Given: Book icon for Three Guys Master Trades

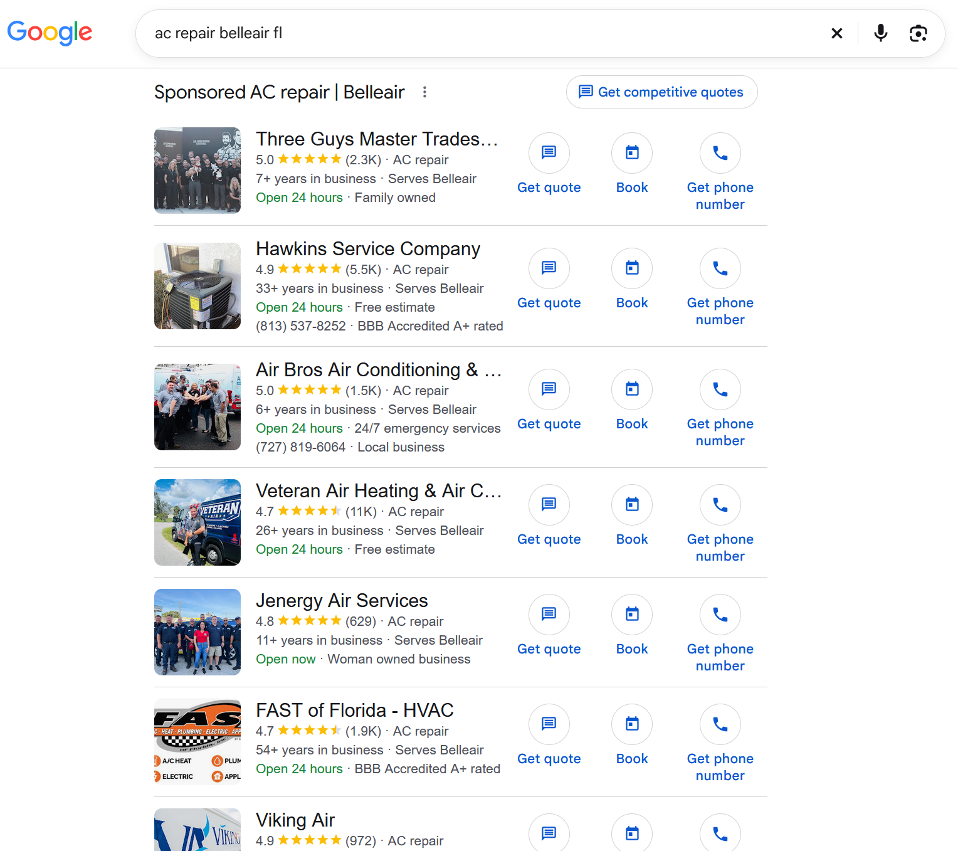Looking at the screenshot, I should [x=632, y=152].
